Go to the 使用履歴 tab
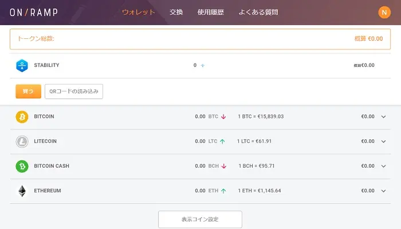Viewport: 401px width, 229px height. [x=210, y=13]
